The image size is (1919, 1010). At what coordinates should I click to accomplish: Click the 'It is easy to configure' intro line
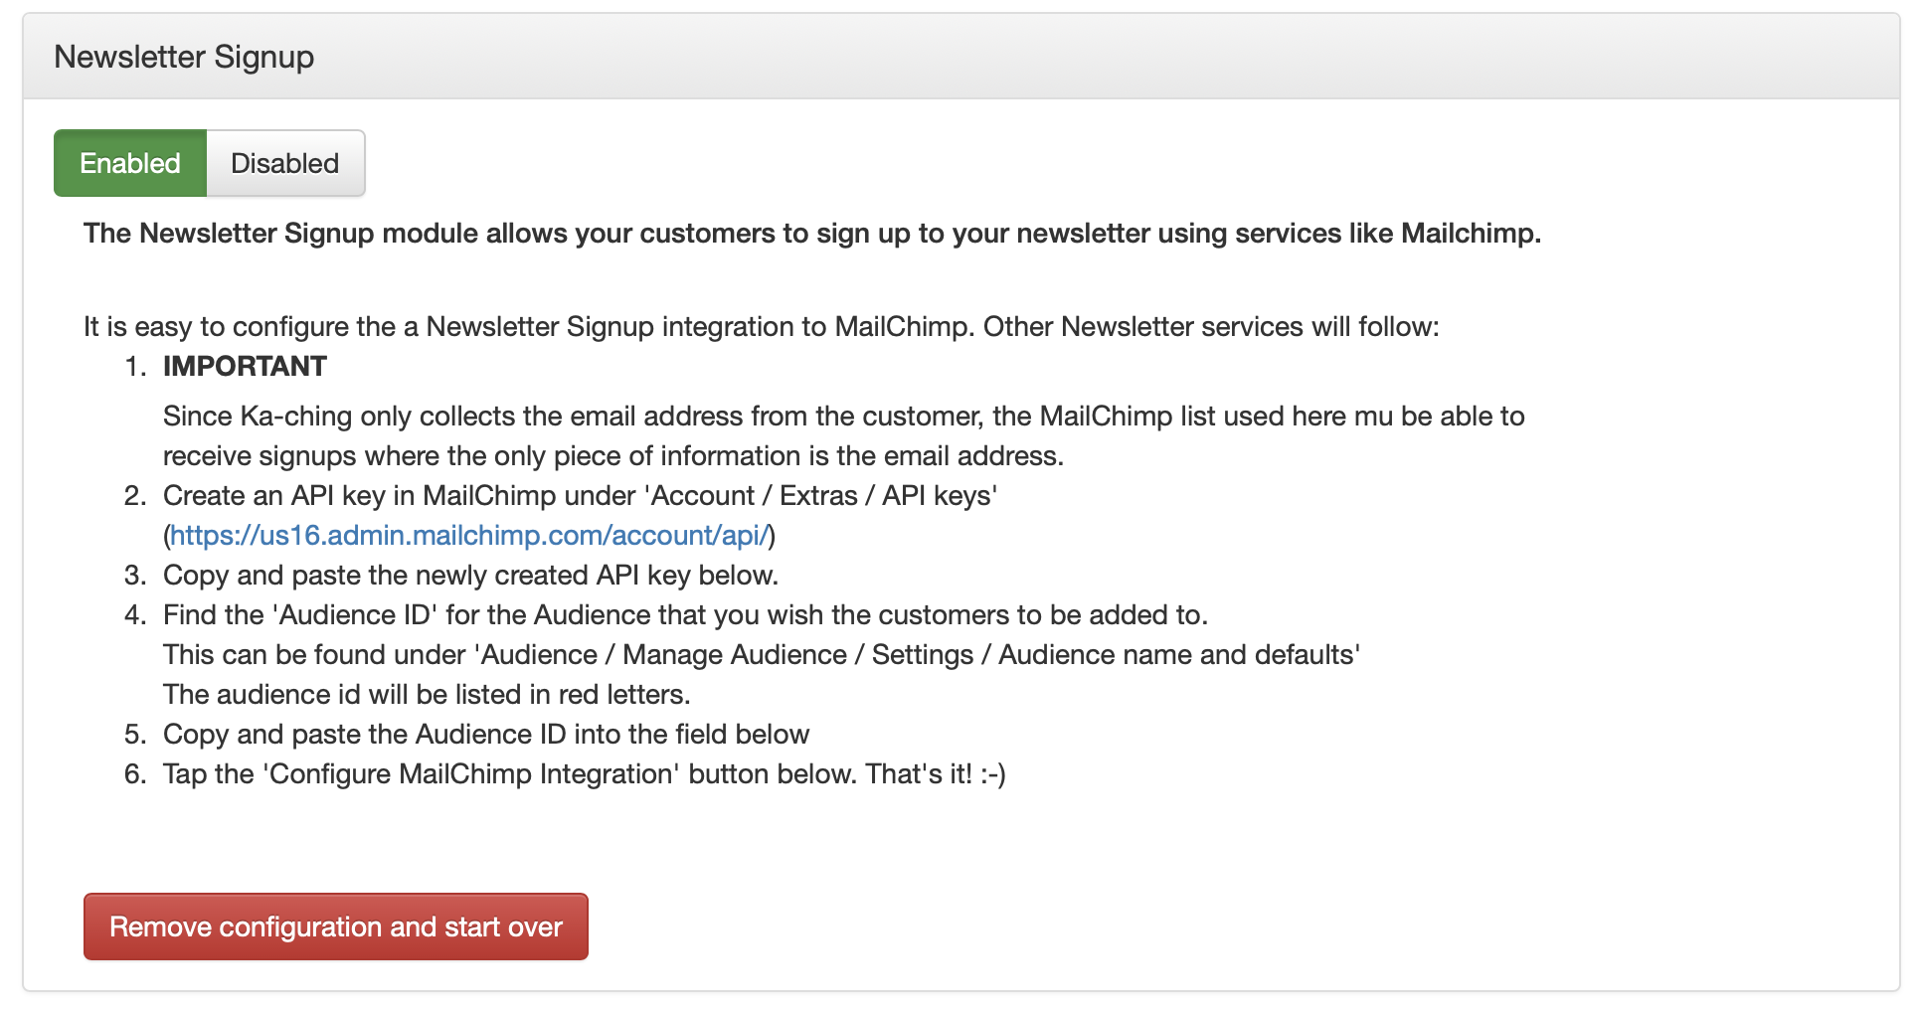(x=762, y=326)
